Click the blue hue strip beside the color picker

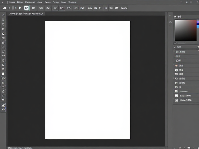tap(198, 25)
